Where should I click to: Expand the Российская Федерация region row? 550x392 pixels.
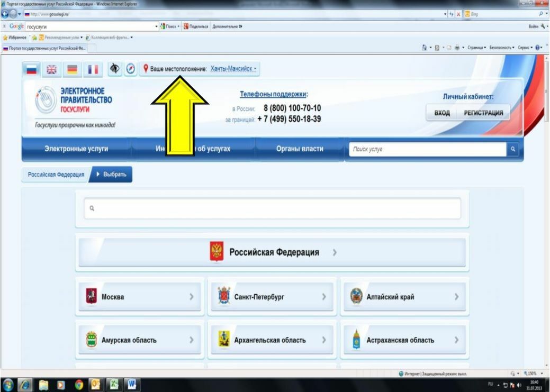click(x=272, y=252)
